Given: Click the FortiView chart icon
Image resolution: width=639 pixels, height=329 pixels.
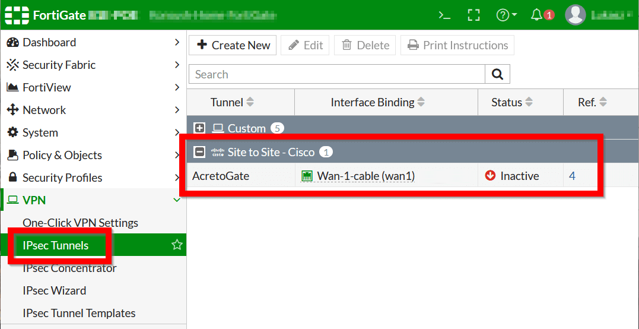Looking at the screenshot, I should (13, 87).
